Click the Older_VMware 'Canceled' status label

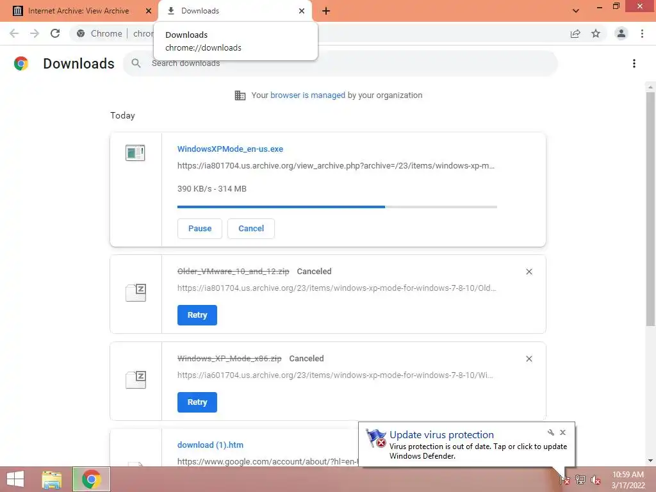[x=314, y=271]
